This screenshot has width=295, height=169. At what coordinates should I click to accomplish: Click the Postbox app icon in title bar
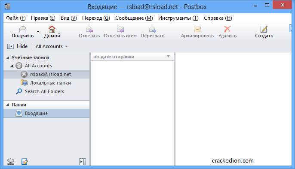click(8, 6)
